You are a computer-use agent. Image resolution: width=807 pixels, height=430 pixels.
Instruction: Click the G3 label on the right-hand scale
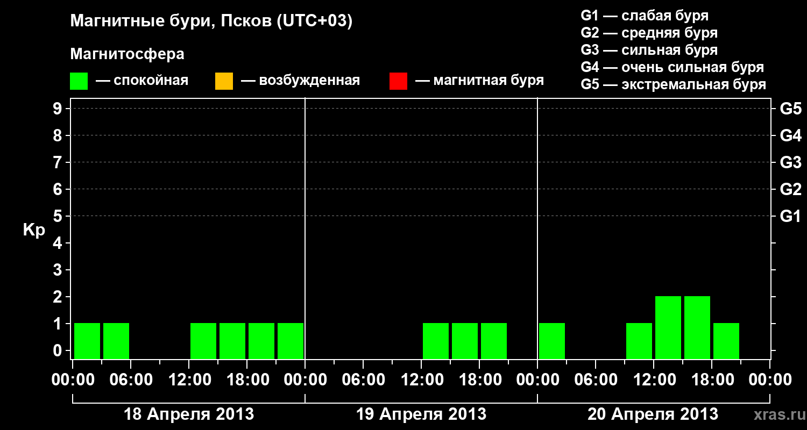point(790,162)
